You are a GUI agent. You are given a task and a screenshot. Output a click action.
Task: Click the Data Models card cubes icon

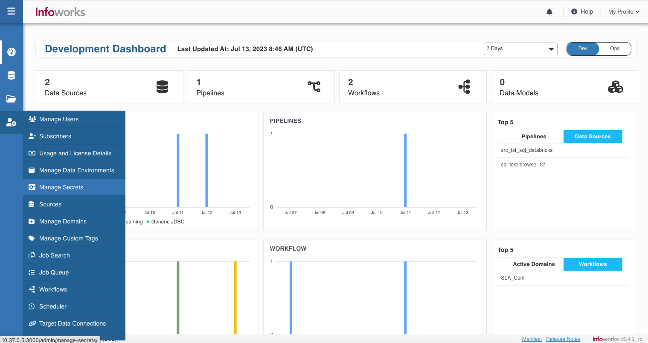[615, 87]
